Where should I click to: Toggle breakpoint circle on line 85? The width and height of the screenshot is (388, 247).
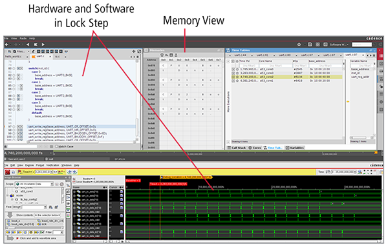tap(14, 85)
